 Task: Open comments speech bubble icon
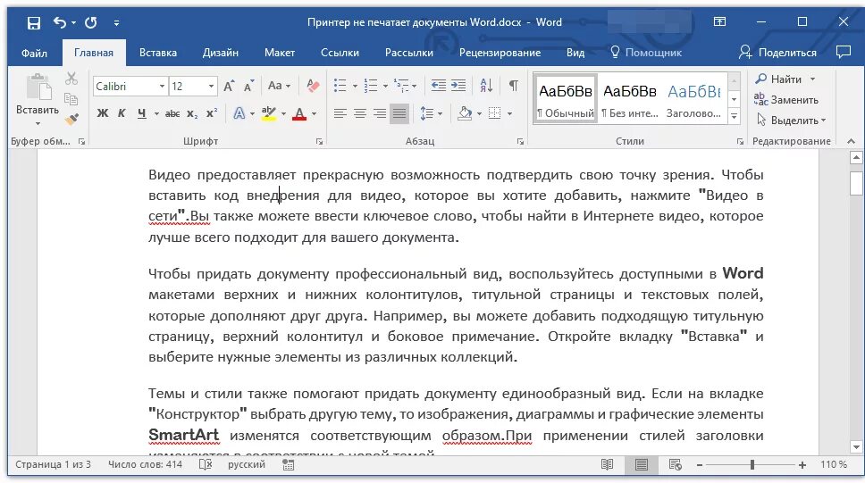844,53
